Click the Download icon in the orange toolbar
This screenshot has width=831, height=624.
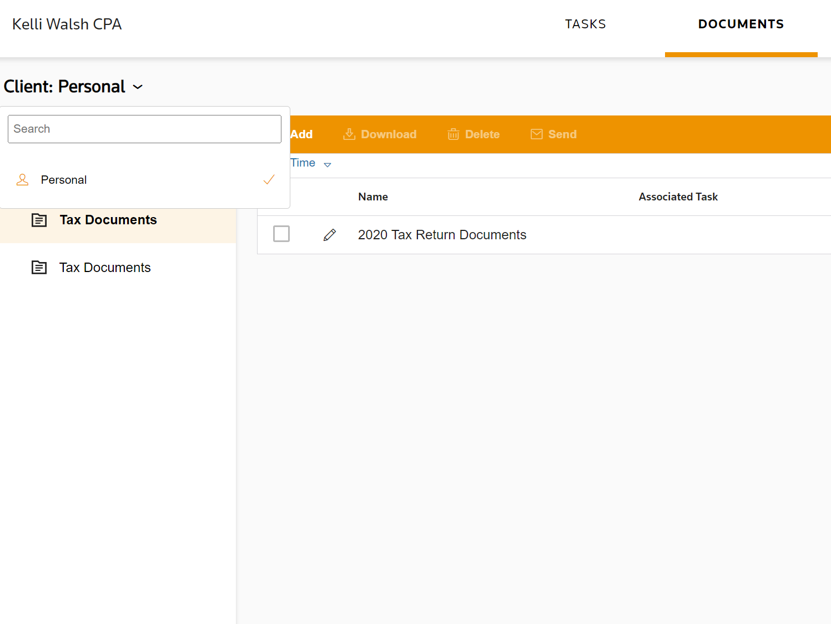coord(349,134)
